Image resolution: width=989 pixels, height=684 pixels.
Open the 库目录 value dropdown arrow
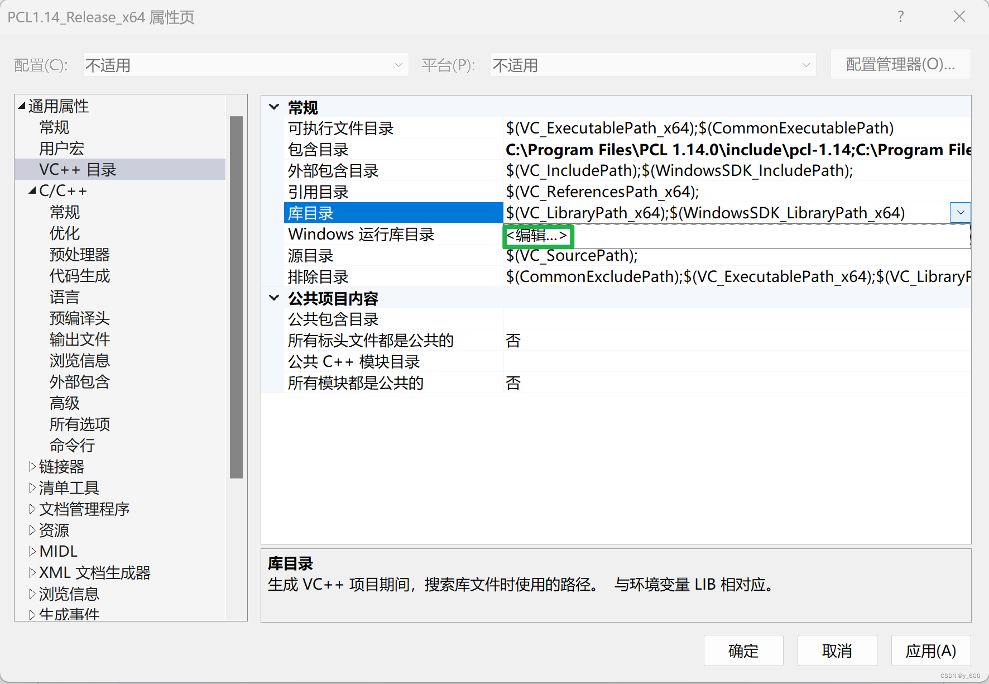[x=961, y=212]
